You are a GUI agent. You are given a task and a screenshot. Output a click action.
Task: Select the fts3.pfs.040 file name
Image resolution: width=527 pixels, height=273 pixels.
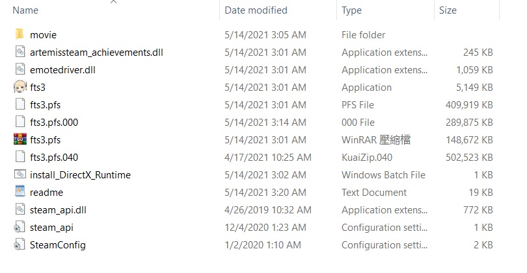pos(54,158)
